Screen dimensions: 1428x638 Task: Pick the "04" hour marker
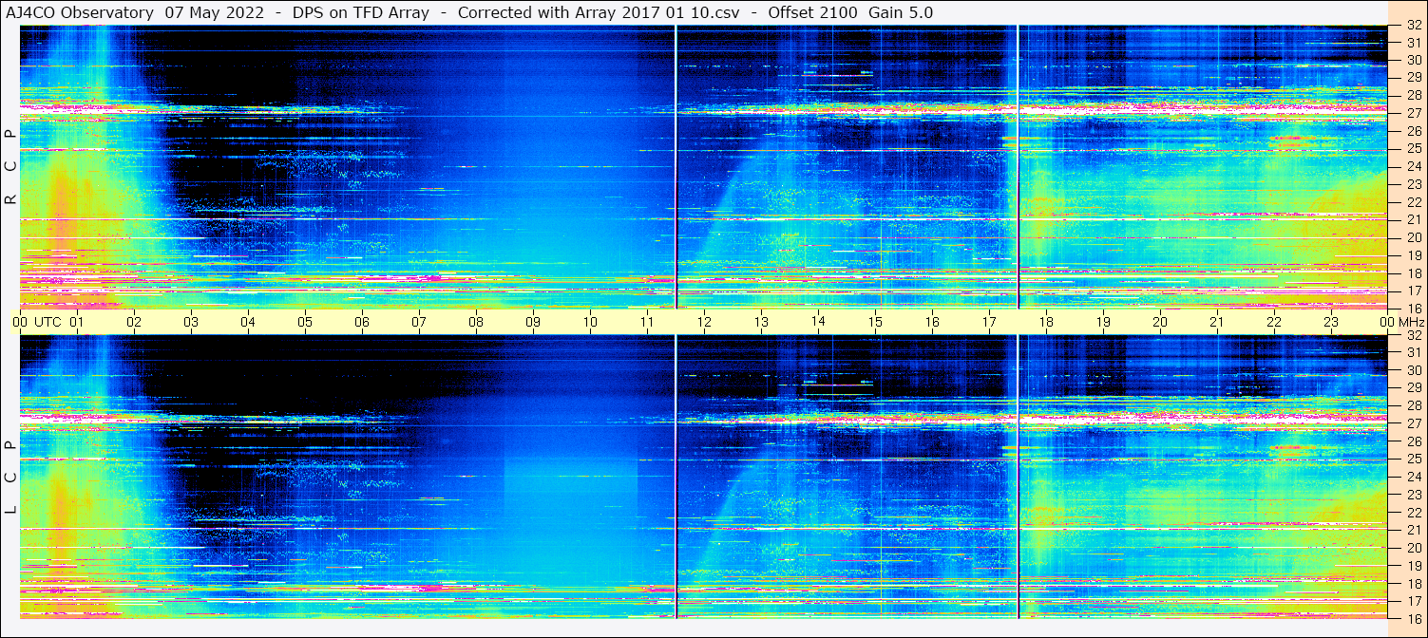point(248,322)
